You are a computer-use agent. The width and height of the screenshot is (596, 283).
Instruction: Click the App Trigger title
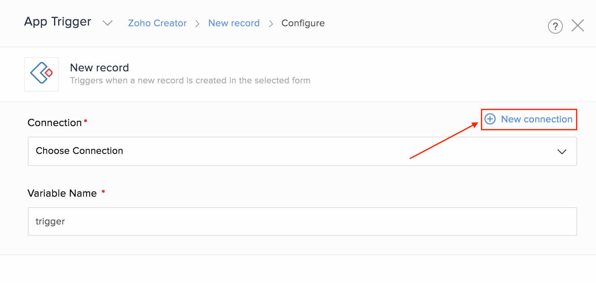point(57,22)
